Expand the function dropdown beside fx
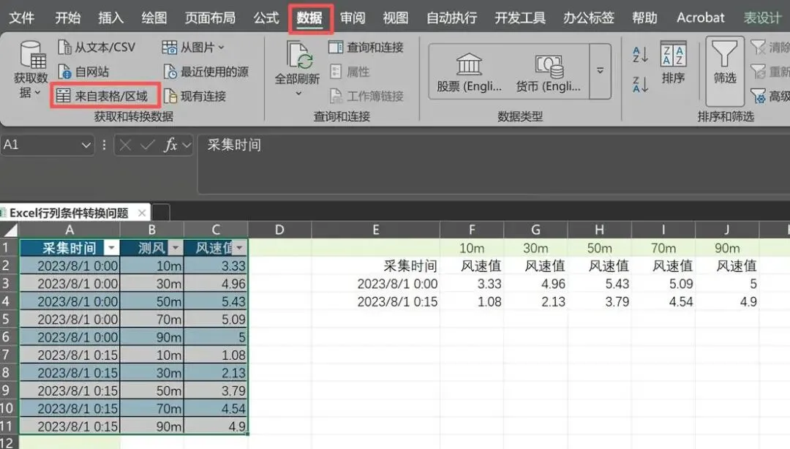Screen dimensions: 790x449 click(187, 145)
